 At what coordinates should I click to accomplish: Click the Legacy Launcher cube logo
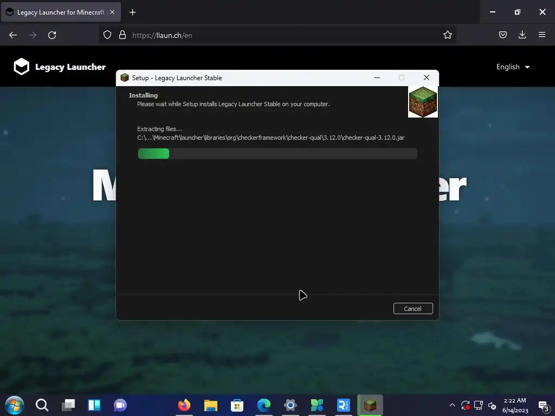pyautogui.click(x=21, y=67)
